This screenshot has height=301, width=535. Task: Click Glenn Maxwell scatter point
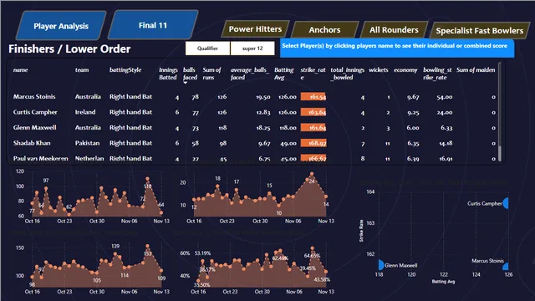pos(381,265)
